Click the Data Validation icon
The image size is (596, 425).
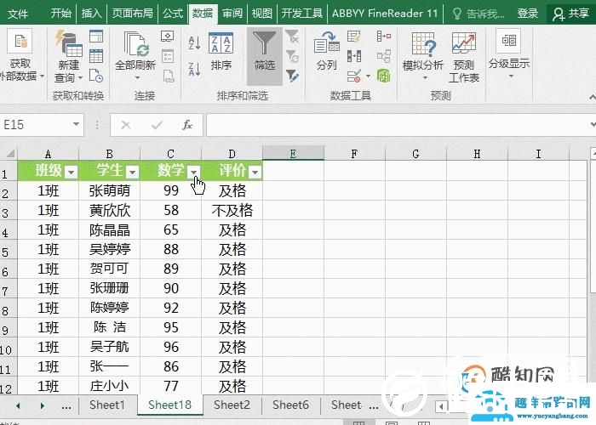[354, 76]
